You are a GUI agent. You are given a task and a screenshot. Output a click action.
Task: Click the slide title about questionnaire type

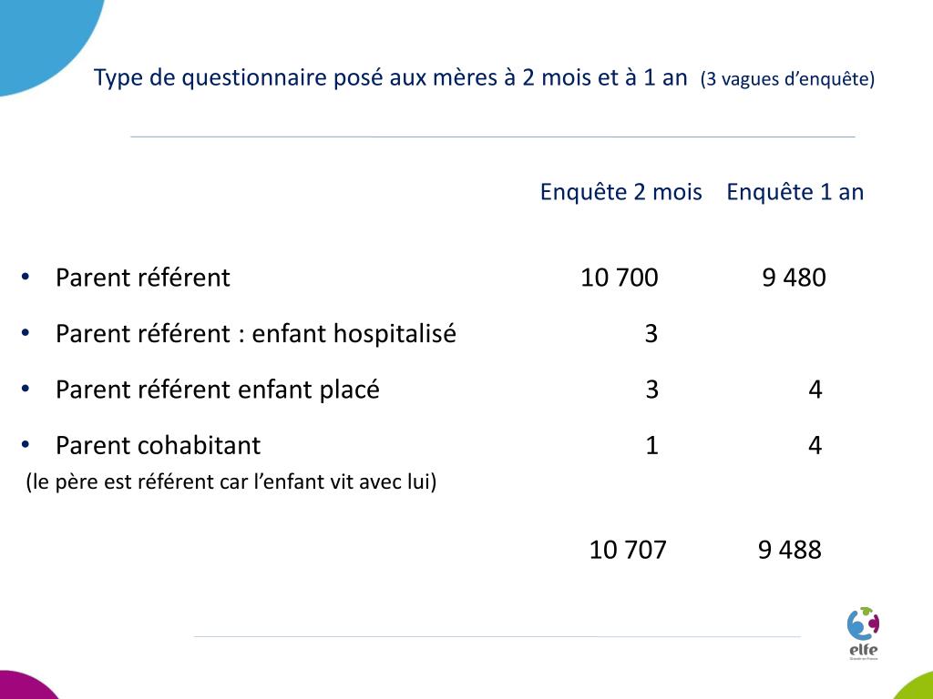point(390,78)
